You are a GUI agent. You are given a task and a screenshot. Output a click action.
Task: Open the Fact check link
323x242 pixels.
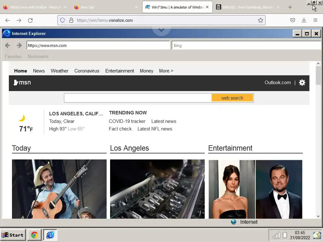pyautogui.click(x=120, y=129)
